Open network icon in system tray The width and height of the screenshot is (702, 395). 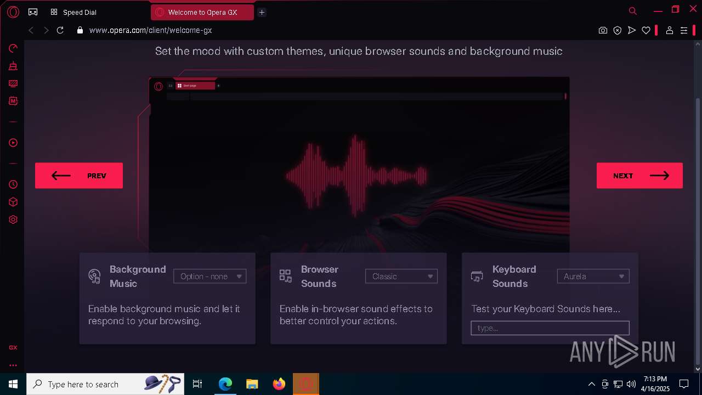[618, 384]
